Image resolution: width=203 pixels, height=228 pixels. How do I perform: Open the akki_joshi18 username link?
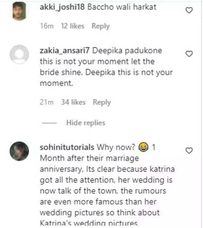(x=62, y=7)
